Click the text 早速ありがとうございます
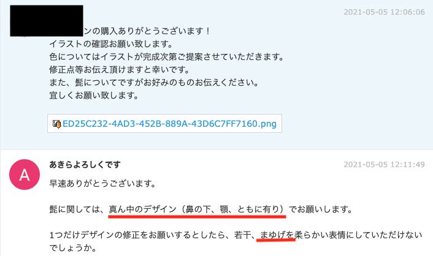Screen dimensions: 433x256 pyautogui.click(x=102, y=184)
